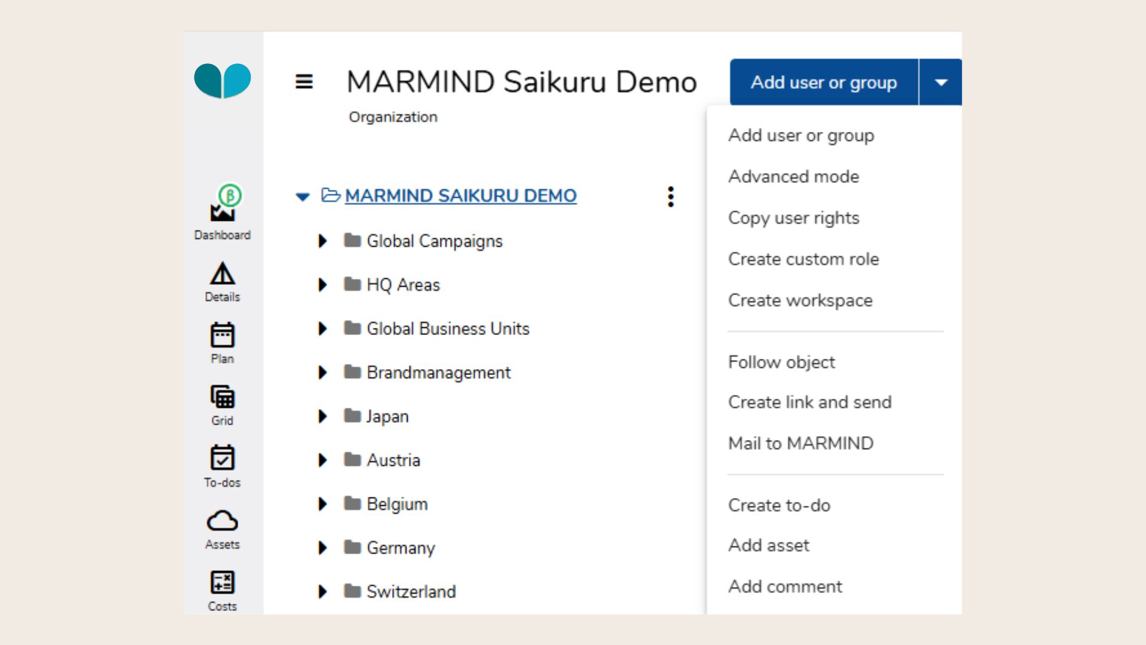Select the Switzerland folder item
This screenshot has height=645, width=1146.
pyautogui.click(x=411, y=592)
